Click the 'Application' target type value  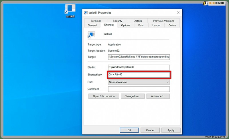(114, 44)
